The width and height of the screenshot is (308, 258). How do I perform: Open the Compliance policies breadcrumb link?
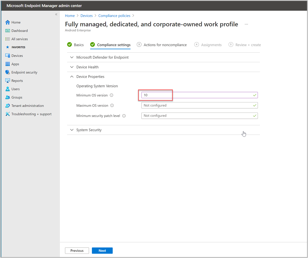click(x=114, y=16)
